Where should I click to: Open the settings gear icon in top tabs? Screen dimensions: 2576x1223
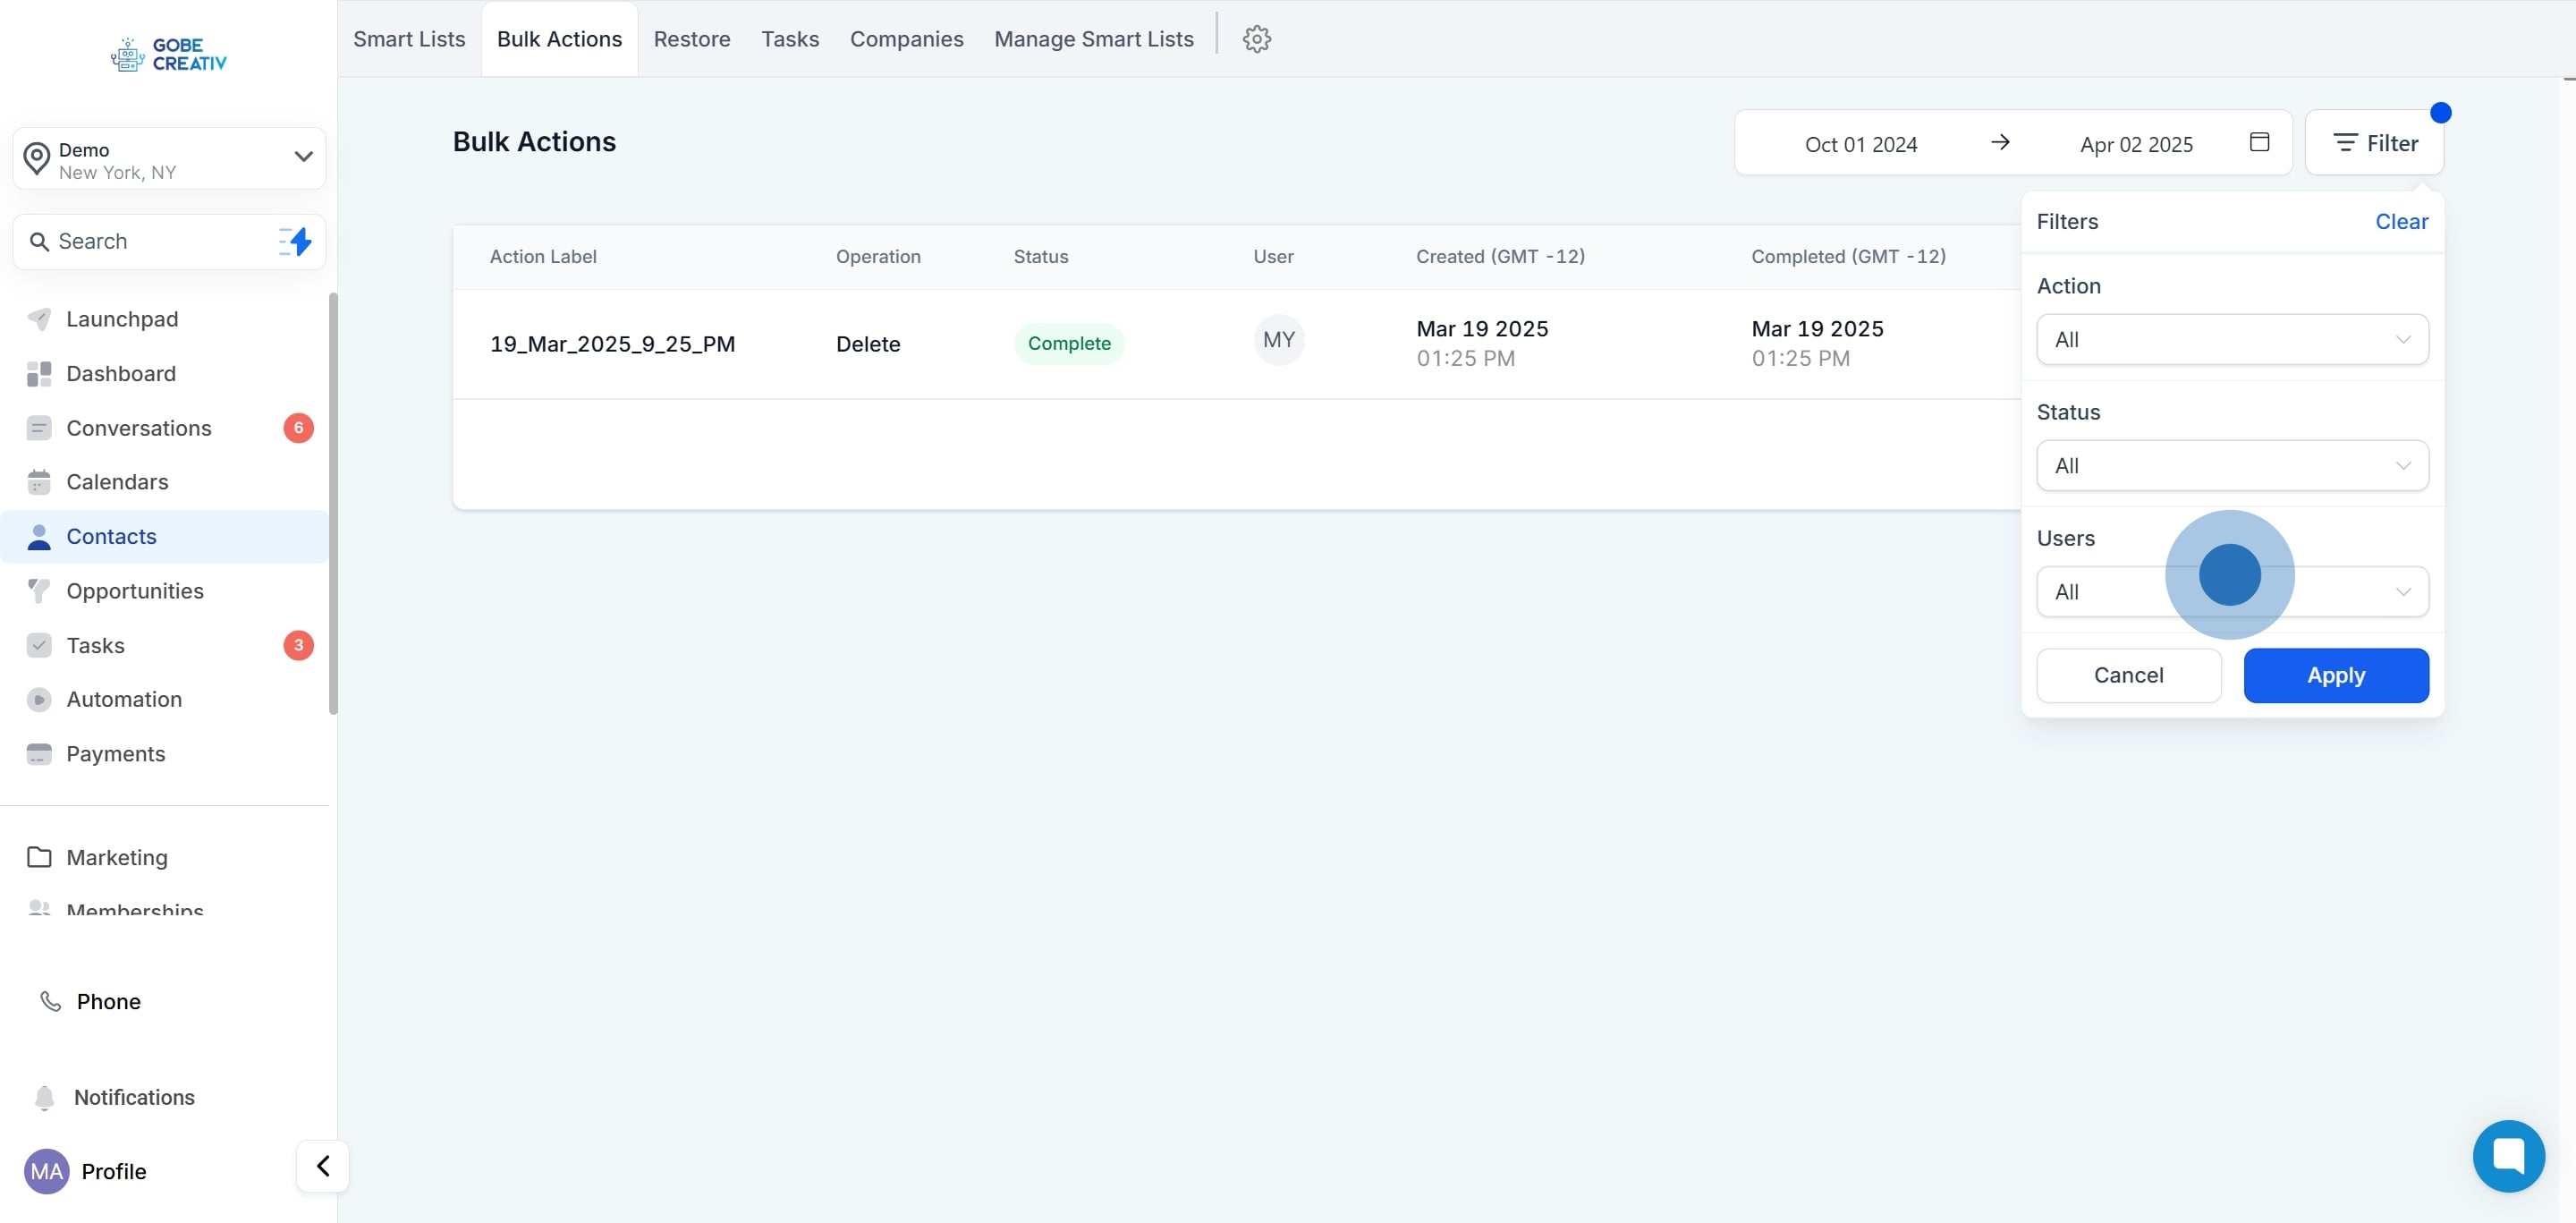point(1256,39)
